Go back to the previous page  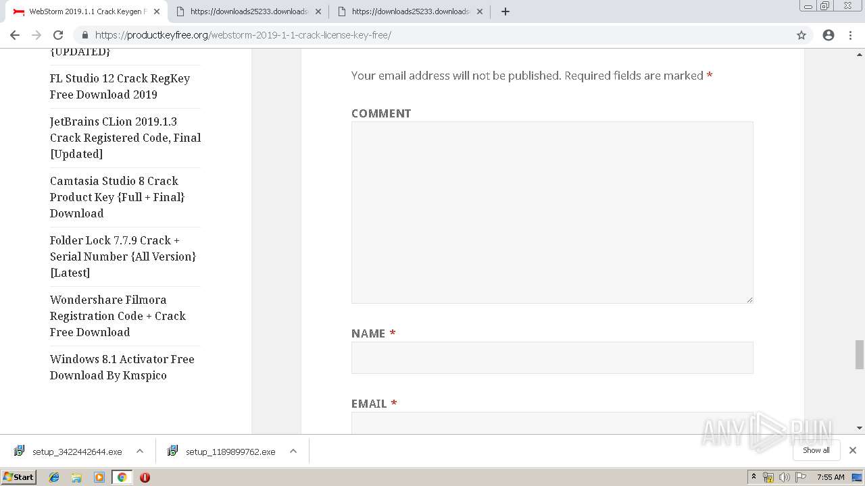tap(15, 35)
